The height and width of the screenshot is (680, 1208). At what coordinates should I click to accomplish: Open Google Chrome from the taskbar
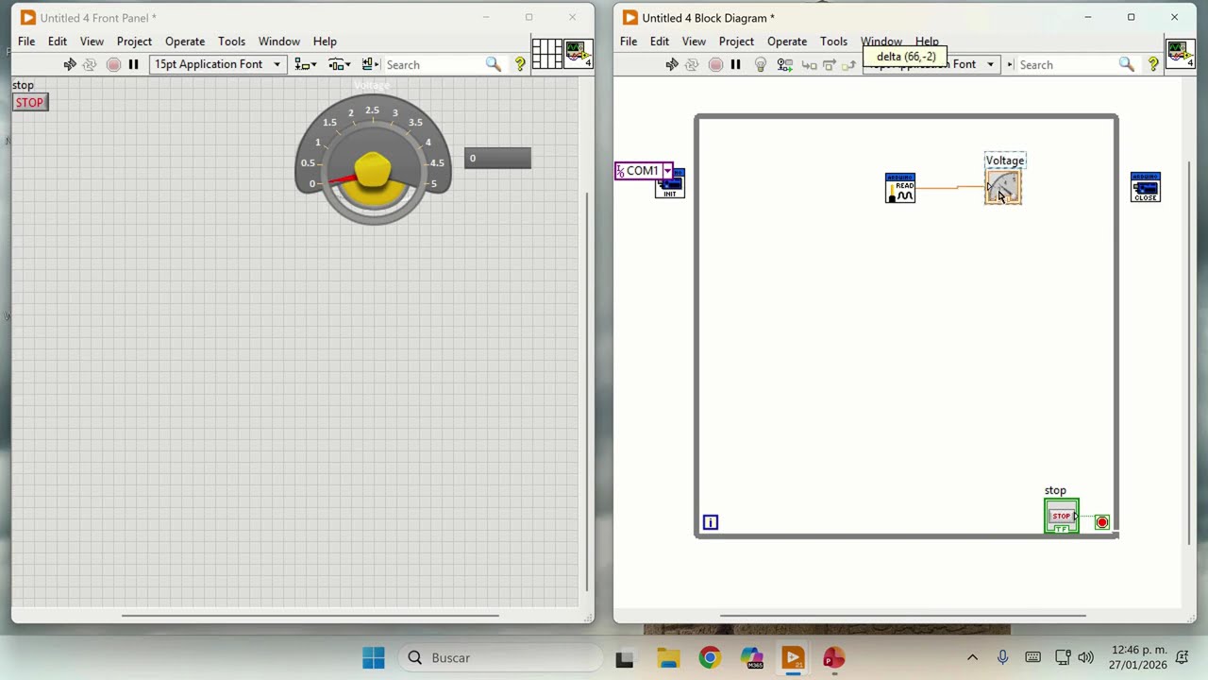[710, 657]
